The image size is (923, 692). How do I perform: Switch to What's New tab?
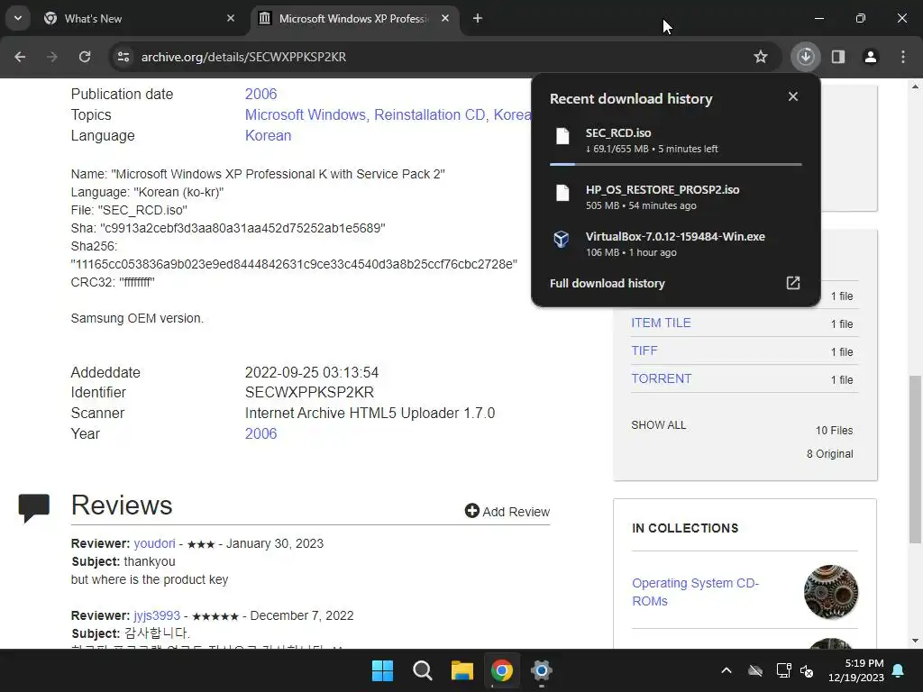[138, 18]
